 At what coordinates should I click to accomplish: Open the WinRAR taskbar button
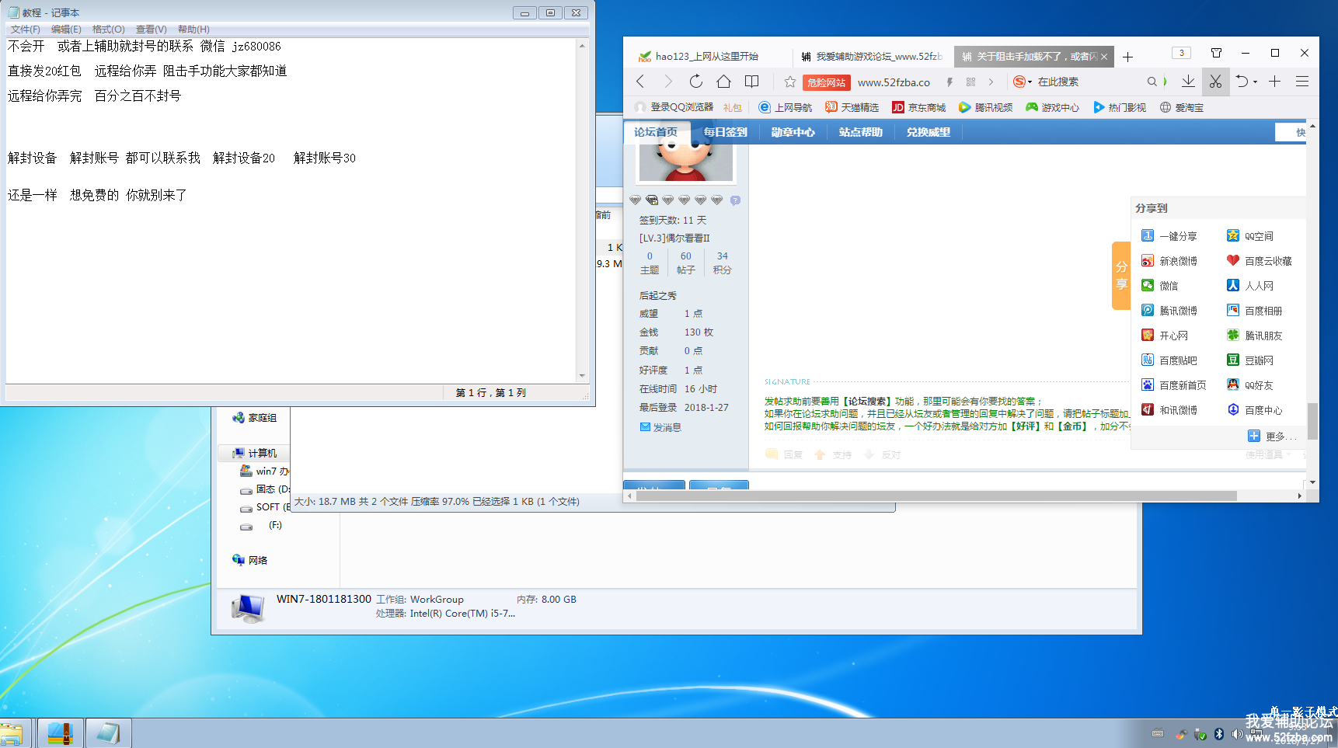[x=60, y=733]
